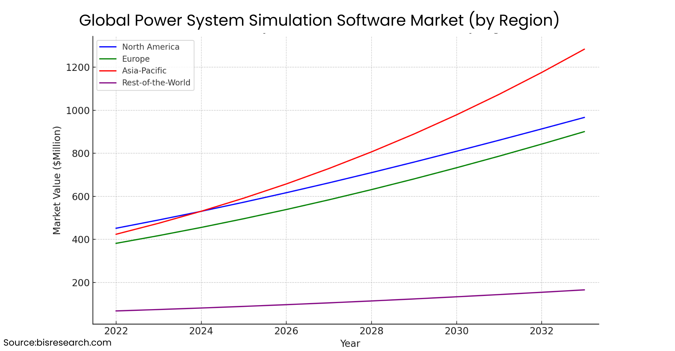Screen dimensions: 675x351
Task: Select the Europe legend label
Action: [136, 59]
